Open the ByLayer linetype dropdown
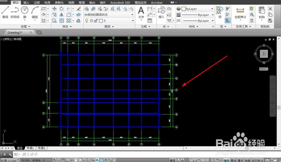This screenshot has height=162, width=281. [x=198, y=21]
